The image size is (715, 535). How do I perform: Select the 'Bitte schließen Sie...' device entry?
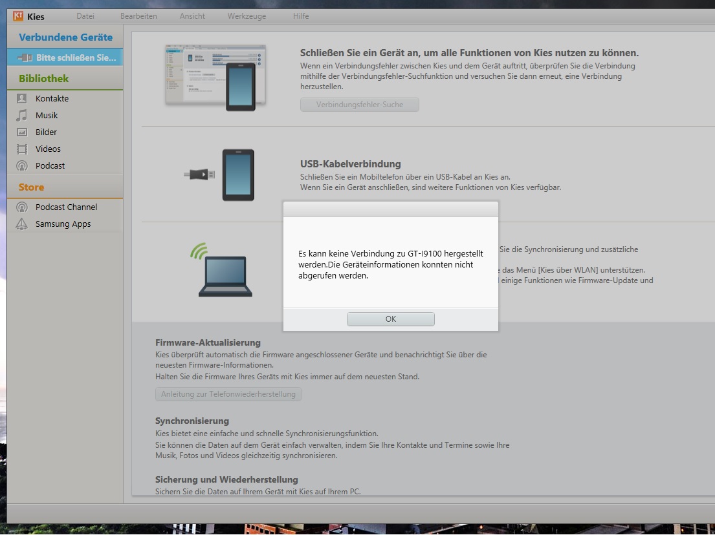pos(65,58)
